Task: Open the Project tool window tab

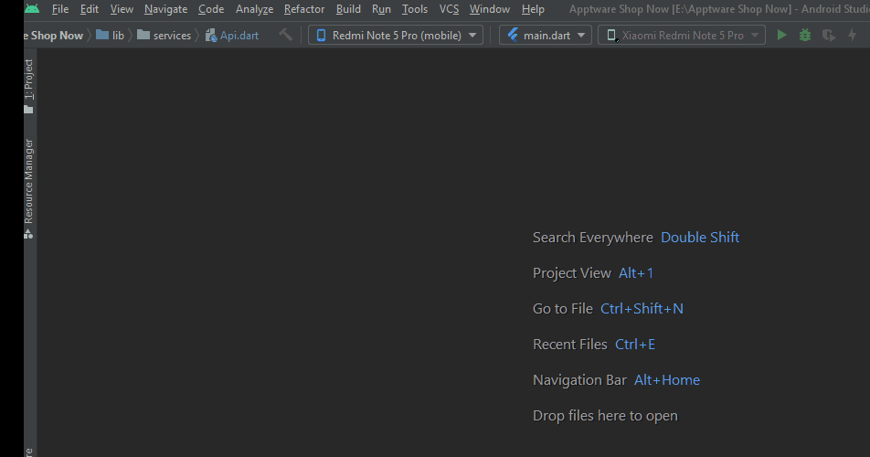Action: [29, 86]
